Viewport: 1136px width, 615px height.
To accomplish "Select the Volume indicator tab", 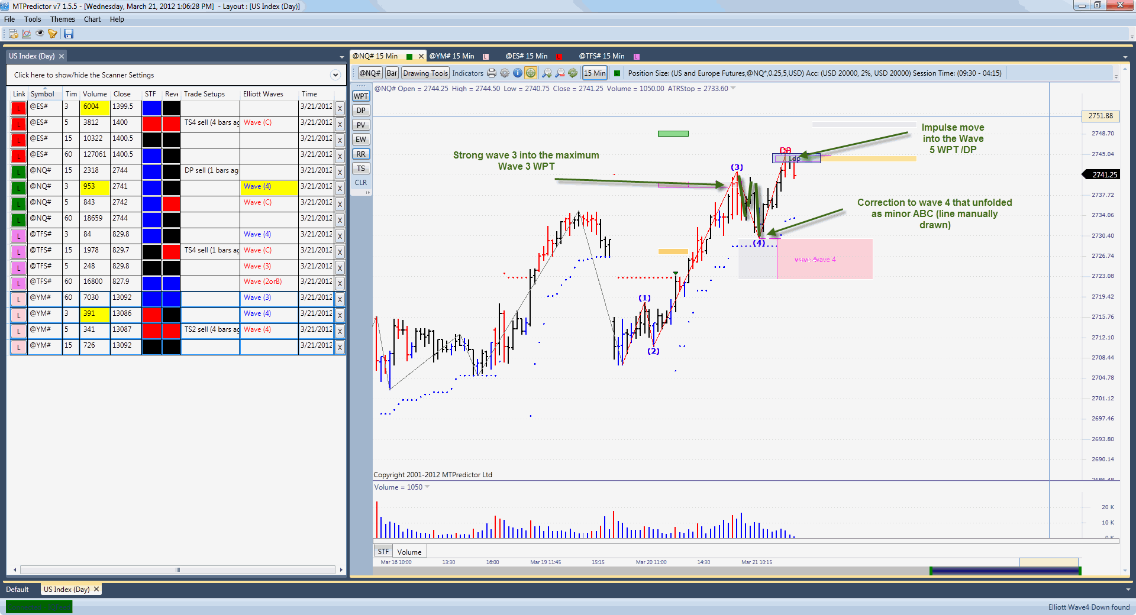I will (409, 552).
